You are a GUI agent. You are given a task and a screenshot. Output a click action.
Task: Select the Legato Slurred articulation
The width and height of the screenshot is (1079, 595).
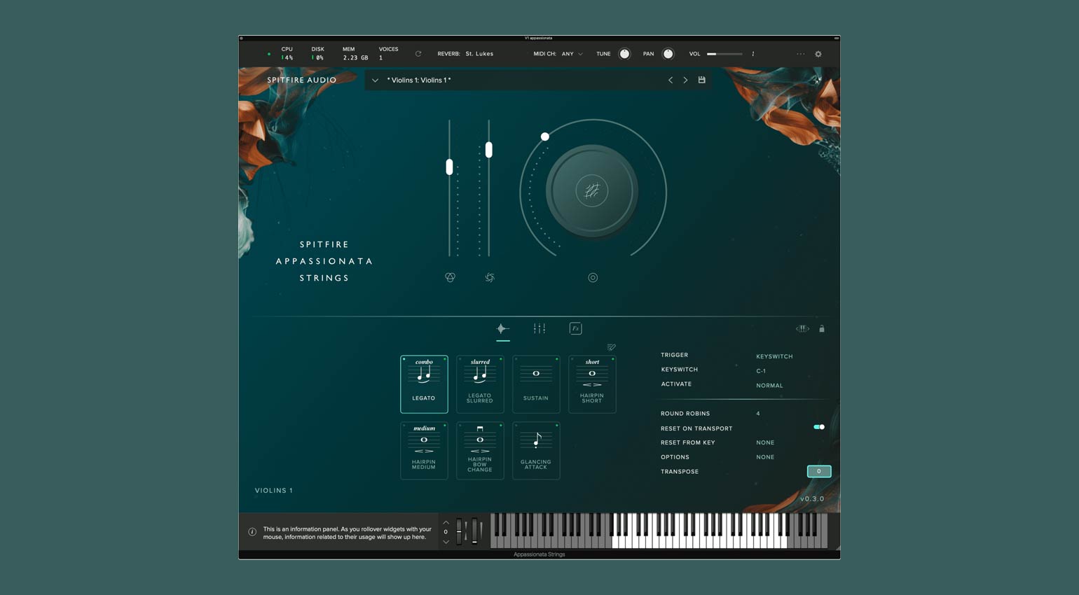480,384
